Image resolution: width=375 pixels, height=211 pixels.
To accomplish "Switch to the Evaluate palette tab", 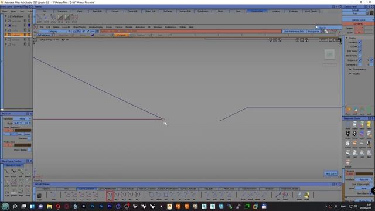I will [293, 11].
